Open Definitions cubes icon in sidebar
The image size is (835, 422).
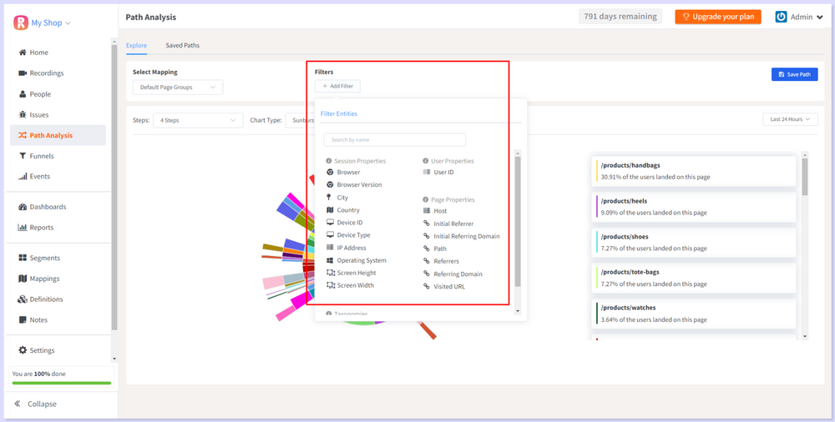(x=23, y=299)
